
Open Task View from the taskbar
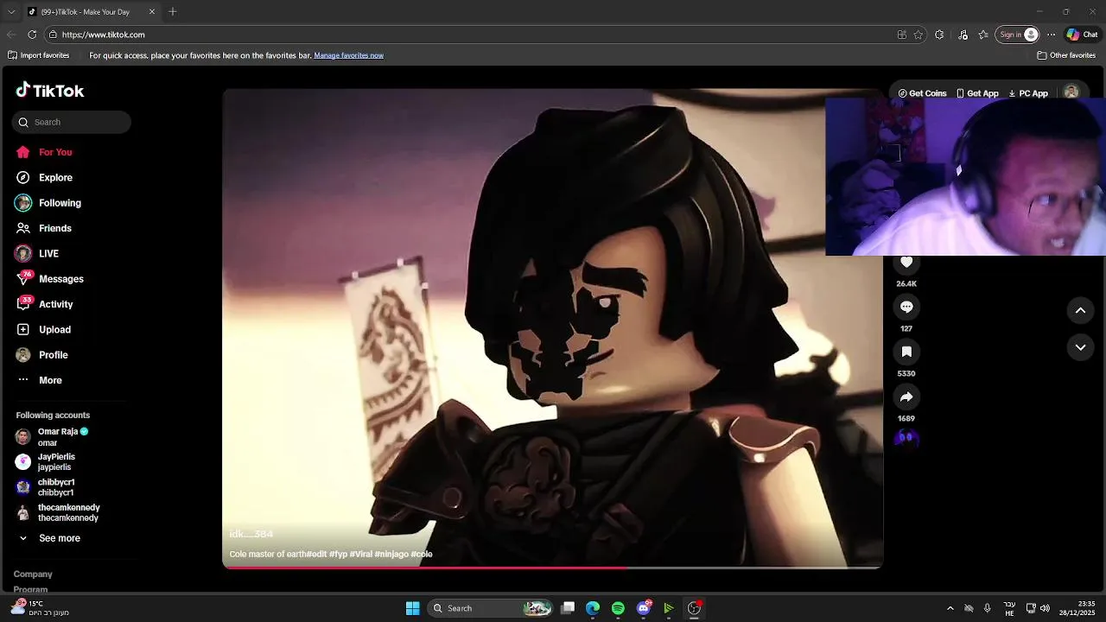(x=568, y=608)
